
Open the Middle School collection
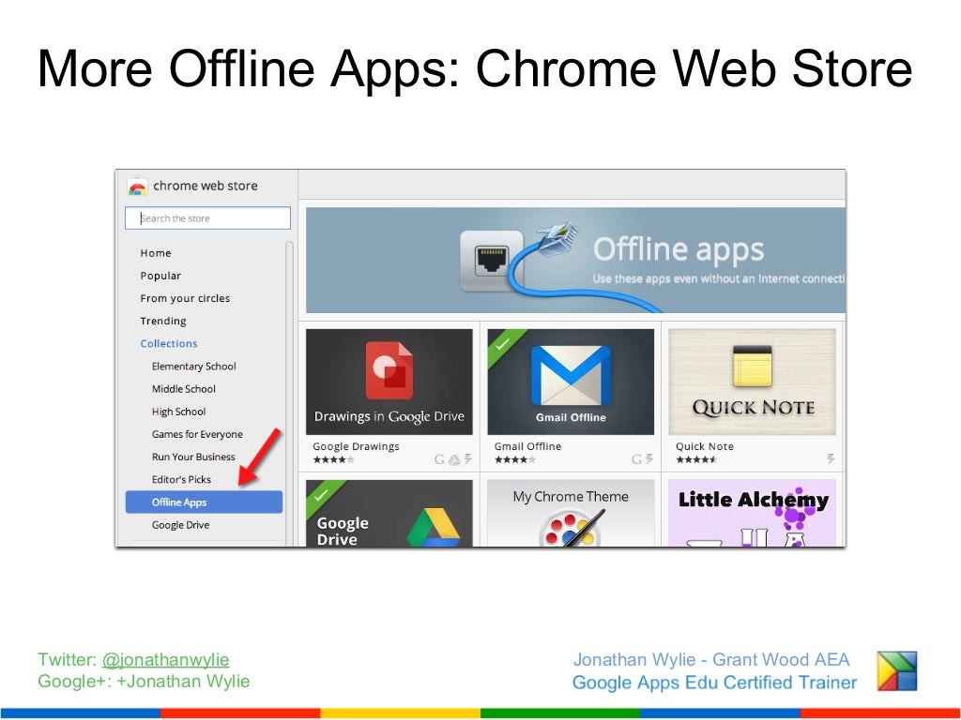point(184,389)
